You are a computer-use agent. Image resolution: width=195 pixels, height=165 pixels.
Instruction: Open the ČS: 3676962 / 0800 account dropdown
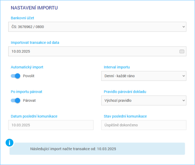pos(97,27)
